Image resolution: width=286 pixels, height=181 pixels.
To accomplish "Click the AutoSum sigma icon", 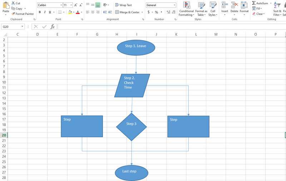I will 254,3.
